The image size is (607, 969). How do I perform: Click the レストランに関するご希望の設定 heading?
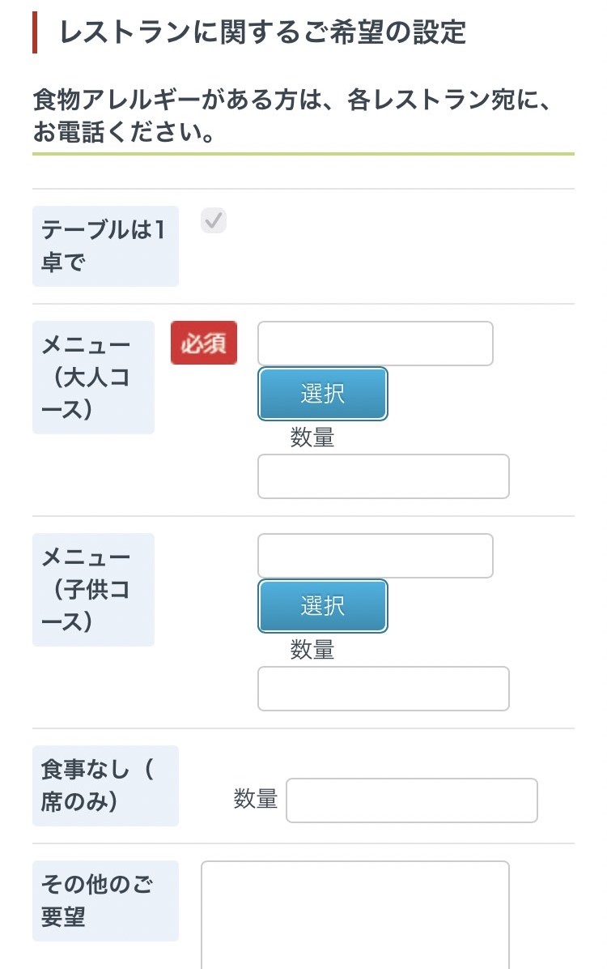point(262,32)
